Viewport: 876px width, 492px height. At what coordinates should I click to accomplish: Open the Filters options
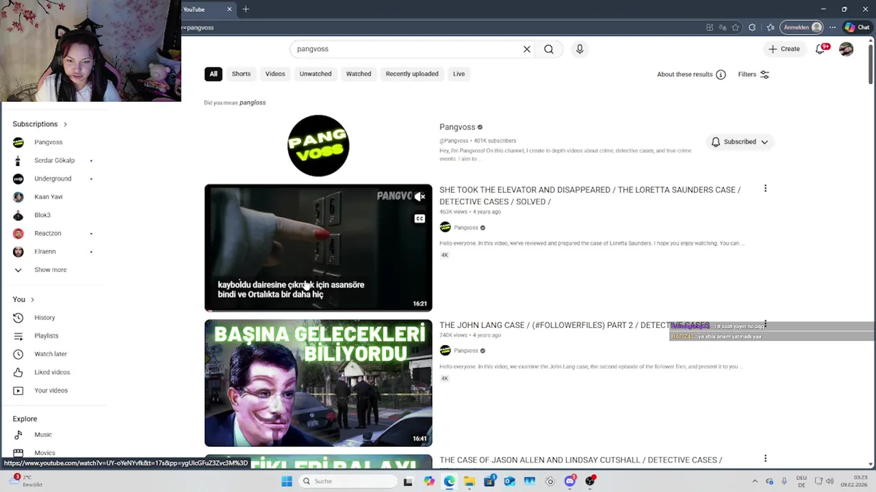pyautogui.click(x=753, y=74)
